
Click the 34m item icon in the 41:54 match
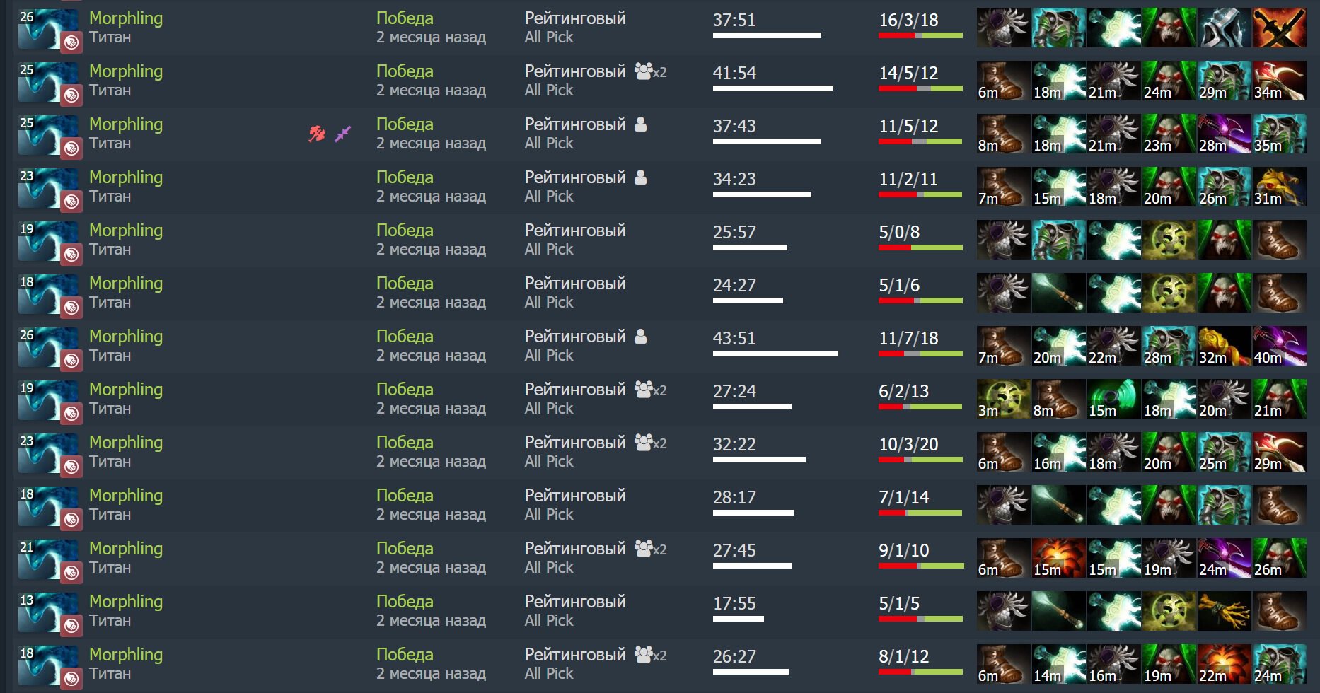click(1280, 81)
